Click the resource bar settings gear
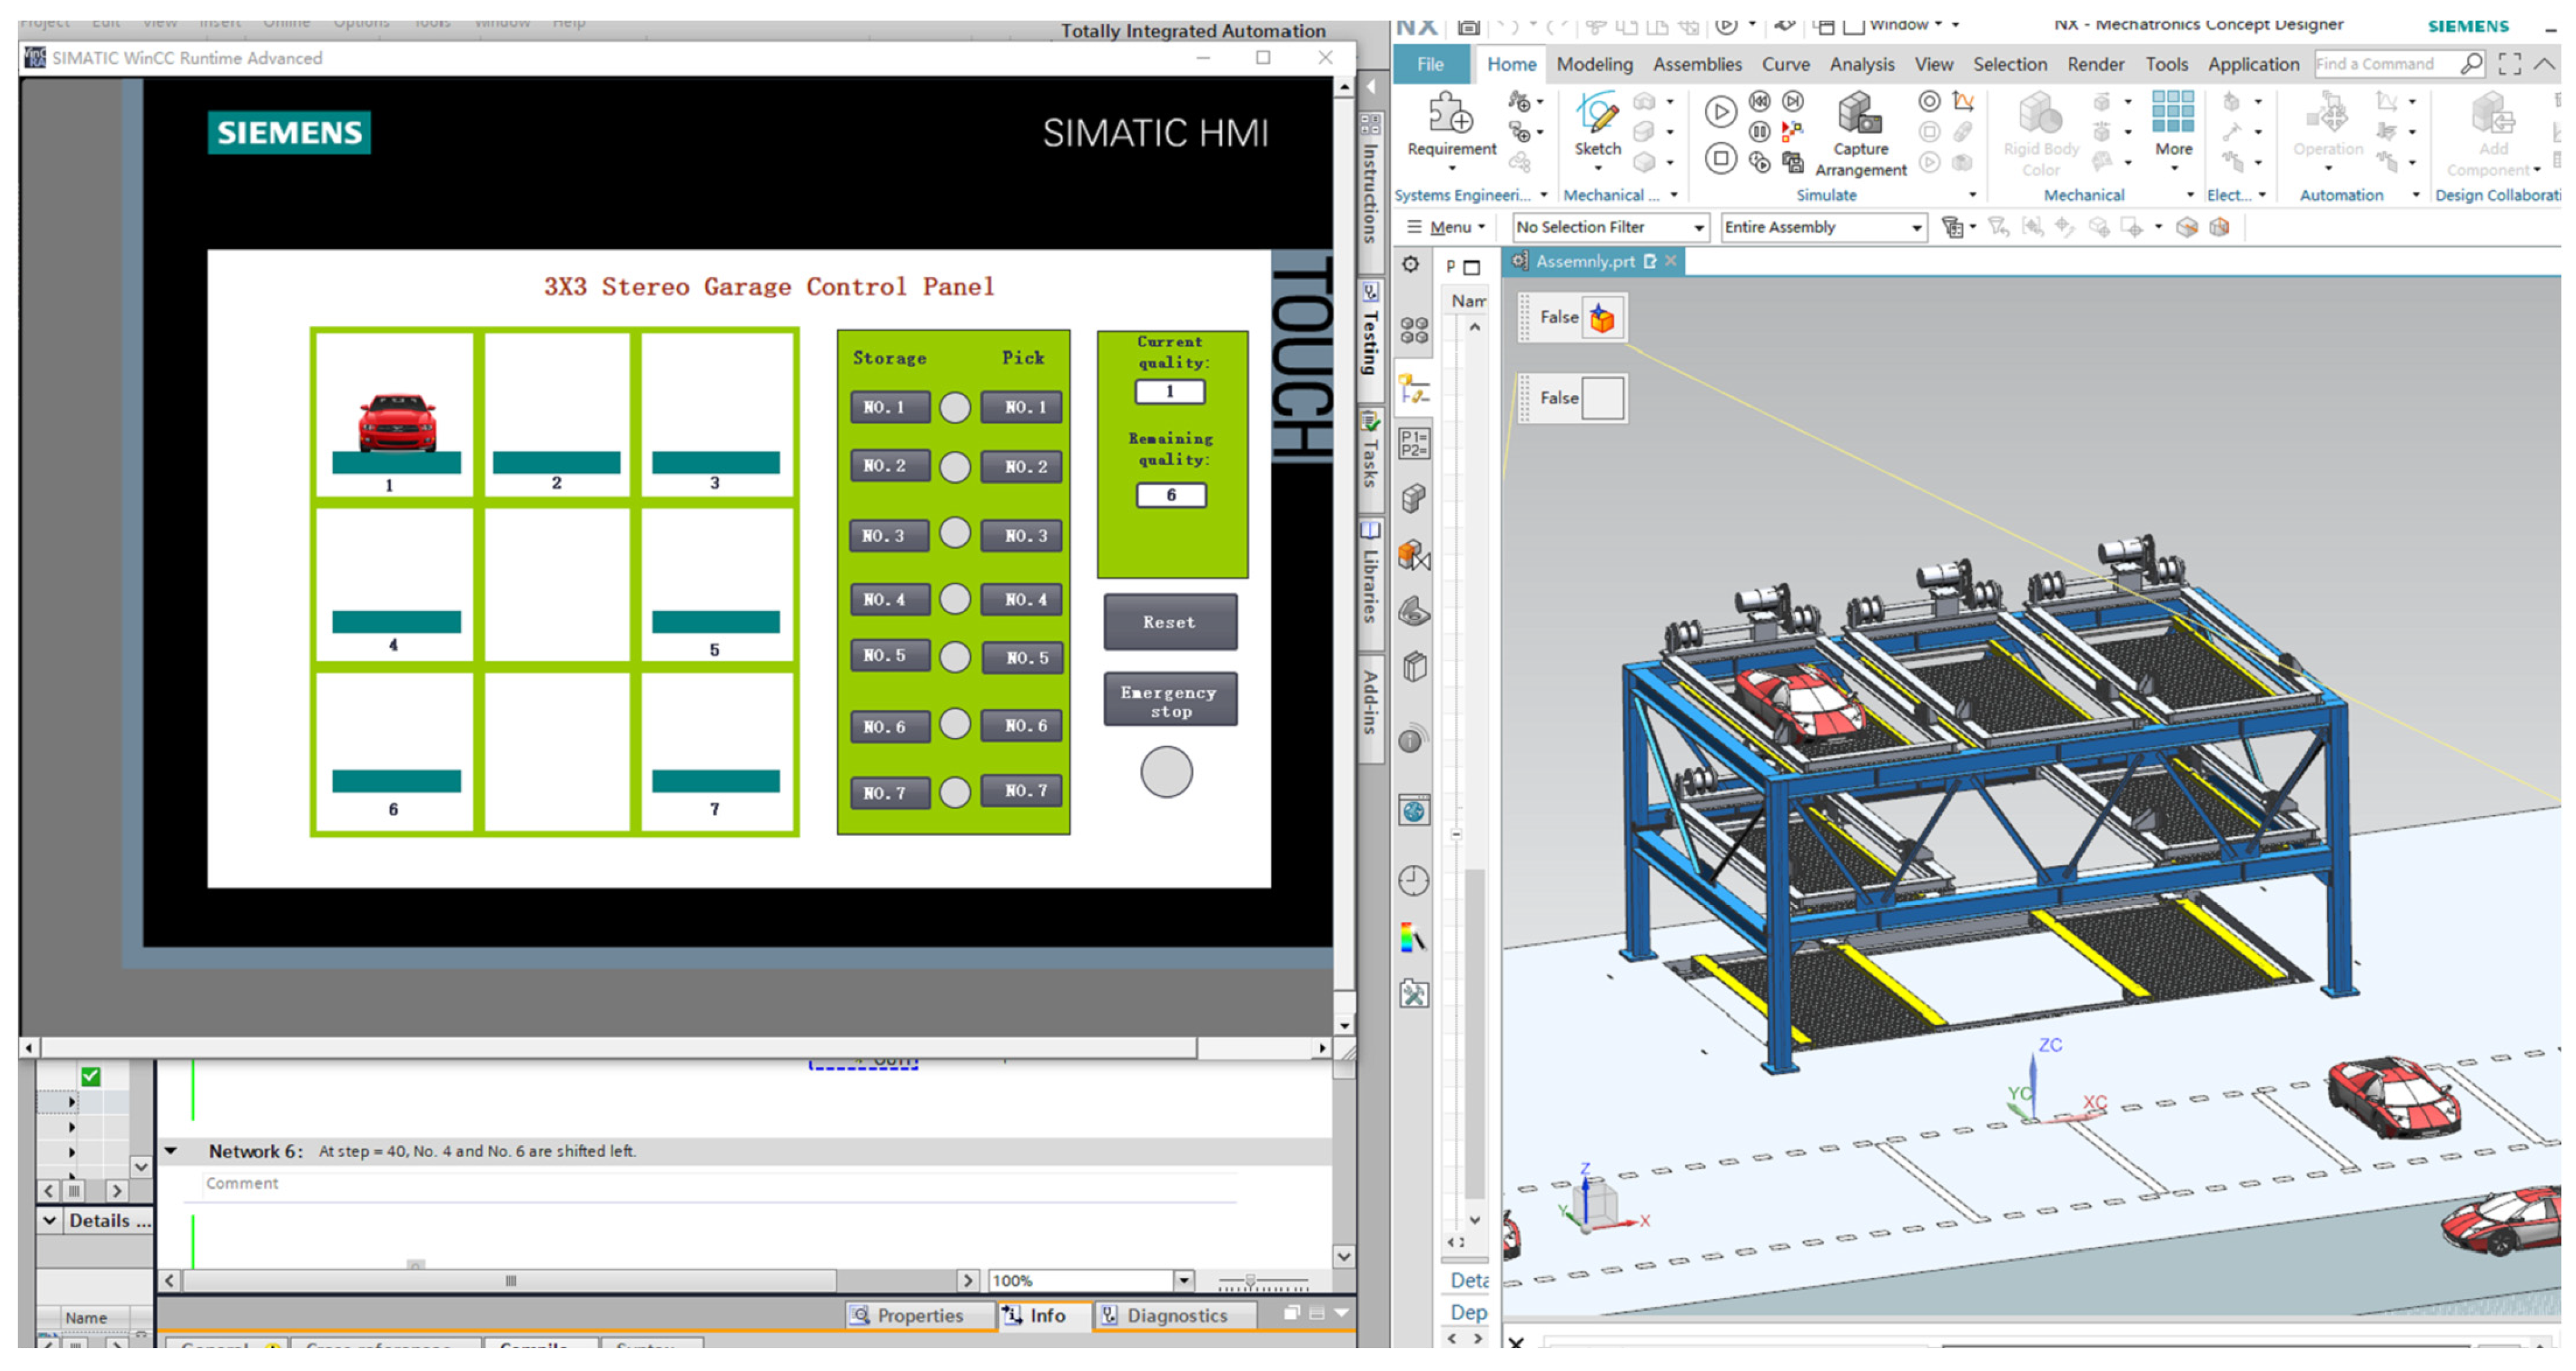The image size is (2576, 1371). pos(1410,265)
